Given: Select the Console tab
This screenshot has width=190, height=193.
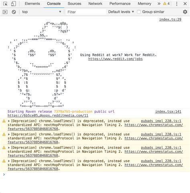Looking at the screenshot, I should point(54,4).
